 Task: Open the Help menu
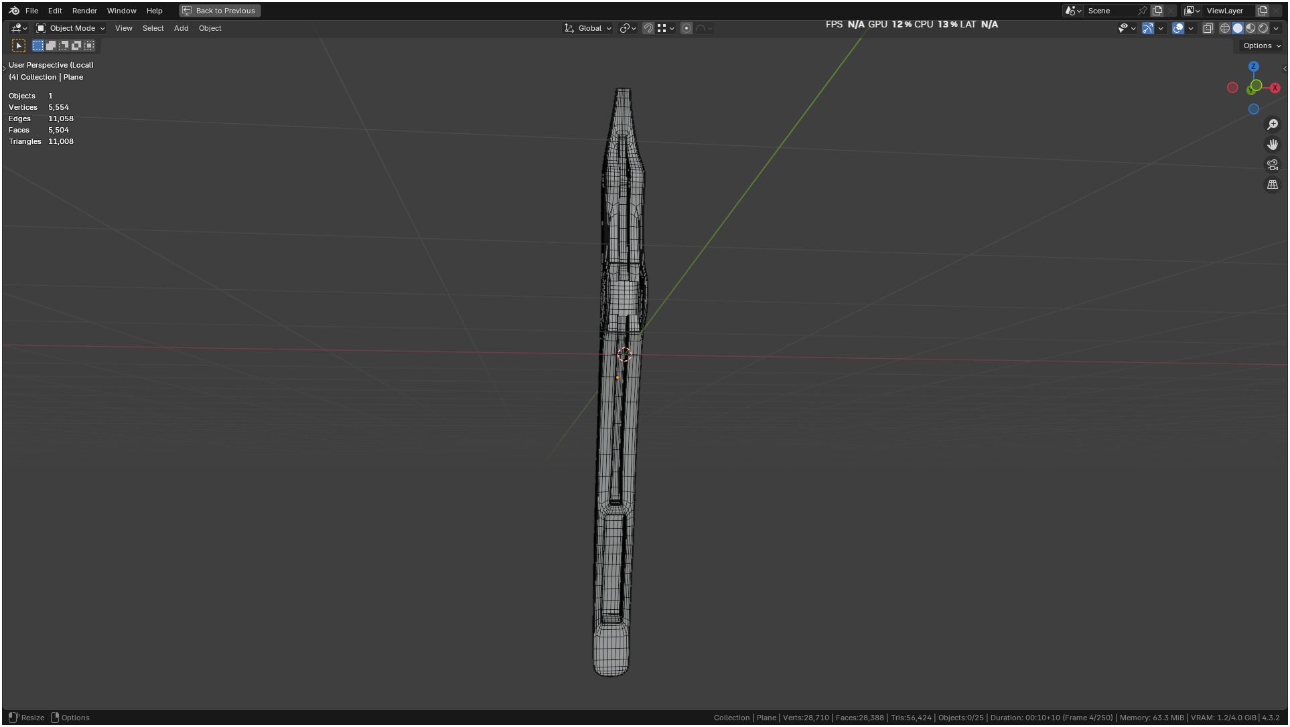tap(154, 11)
